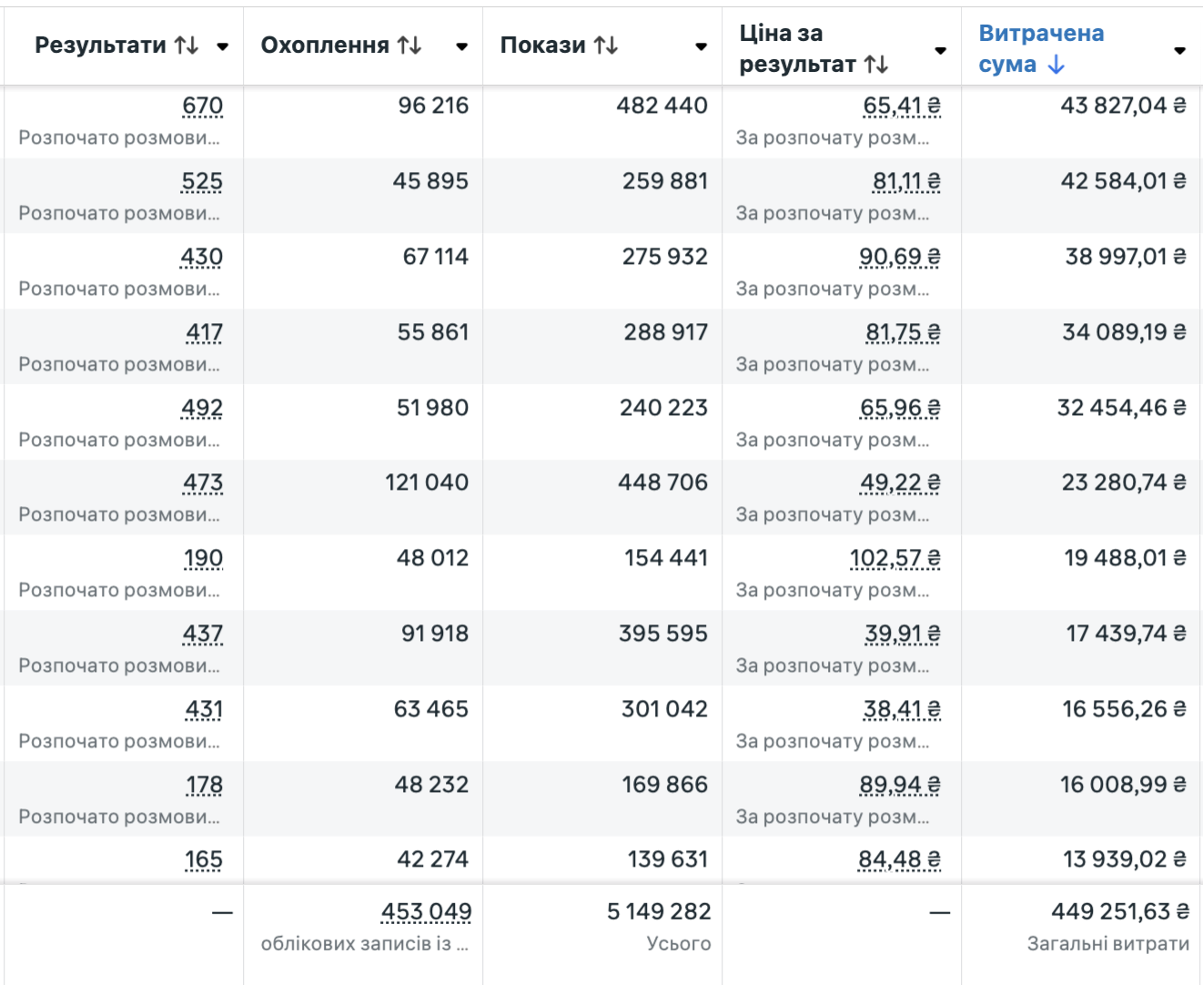Select the cost per result 89,94 ₴
1203x985 pixels.
click(901, 786)
